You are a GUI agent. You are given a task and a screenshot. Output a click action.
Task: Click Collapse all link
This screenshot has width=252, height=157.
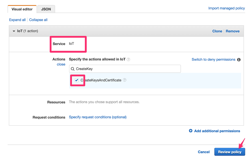(x=38, y=20)
